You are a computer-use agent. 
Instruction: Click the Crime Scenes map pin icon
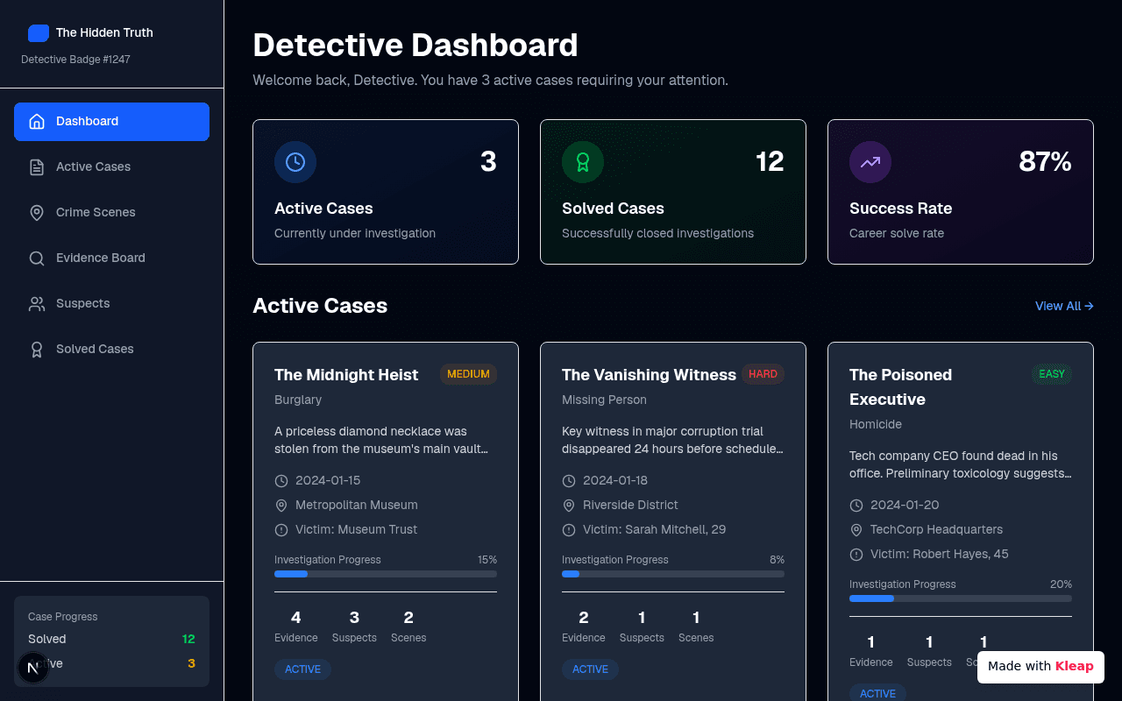(37, 213)
